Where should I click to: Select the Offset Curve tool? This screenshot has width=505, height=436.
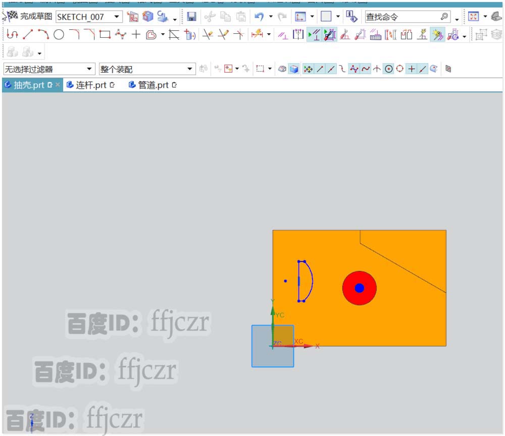[x=151, y=34]
